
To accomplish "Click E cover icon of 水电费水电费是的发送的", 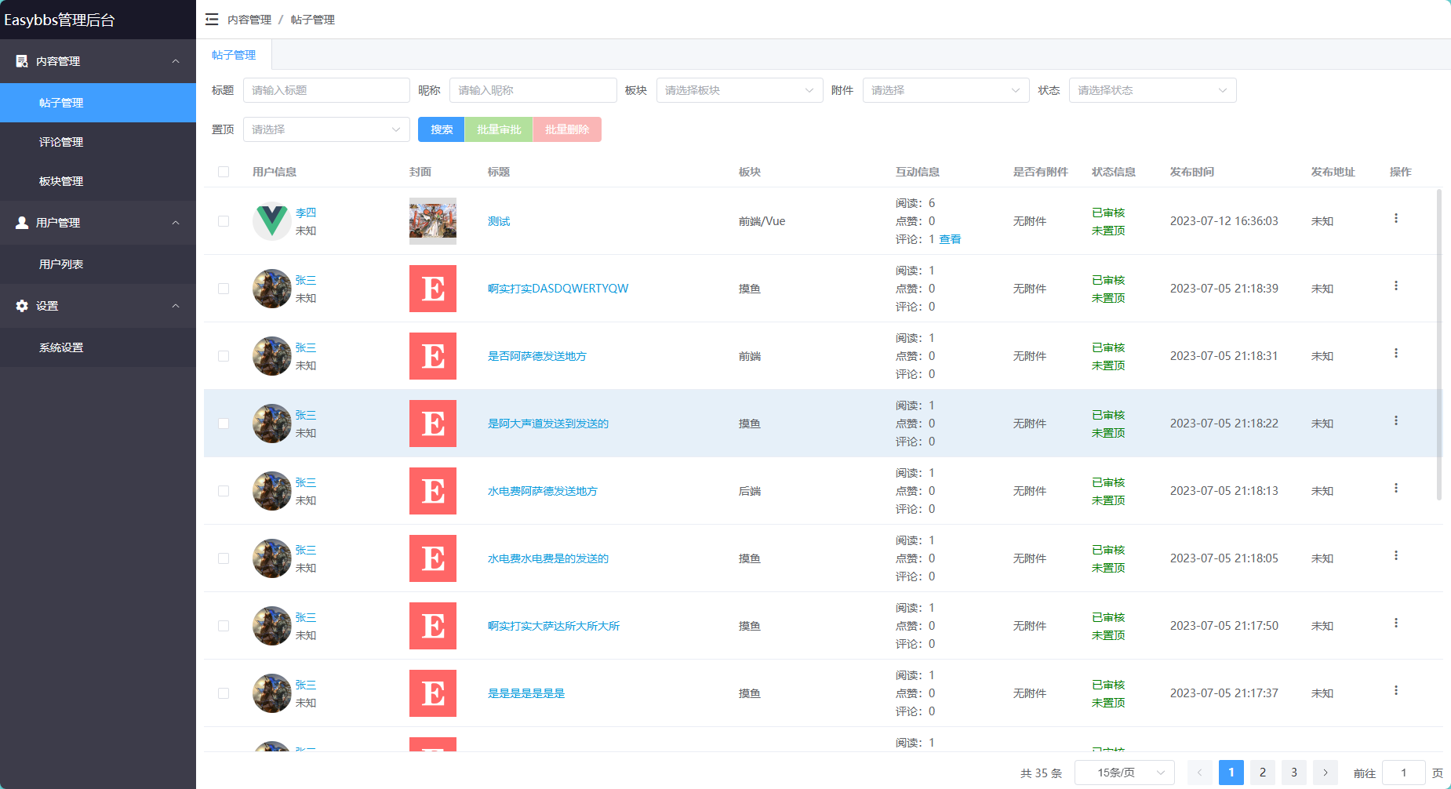I will pyautogui.click(x=433, y=558).
